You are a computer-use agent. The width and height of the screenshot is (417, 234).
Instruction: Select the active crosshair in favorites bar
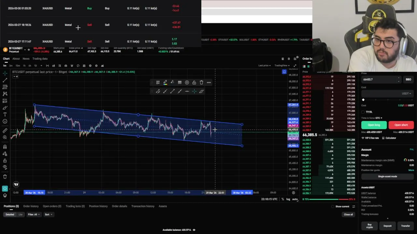point(194,91)
